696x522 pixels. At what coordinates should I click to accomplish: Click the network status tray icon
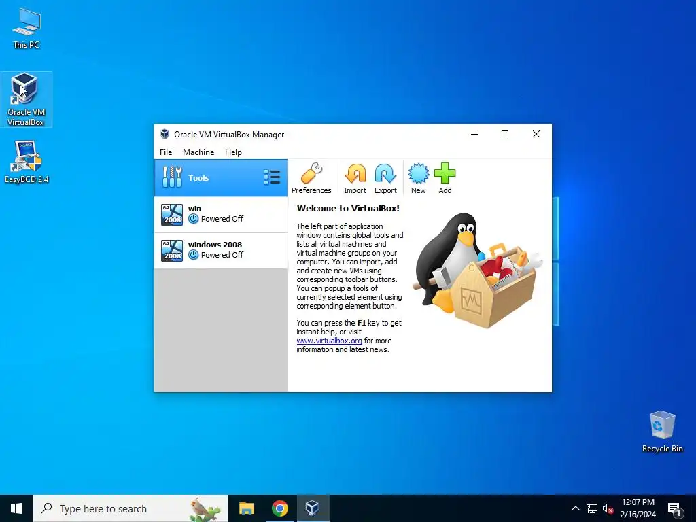[592, 508]
